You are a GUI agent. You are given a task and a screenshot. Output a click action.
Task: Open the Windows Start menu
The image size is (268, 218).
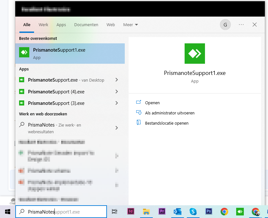pos(8,212)
